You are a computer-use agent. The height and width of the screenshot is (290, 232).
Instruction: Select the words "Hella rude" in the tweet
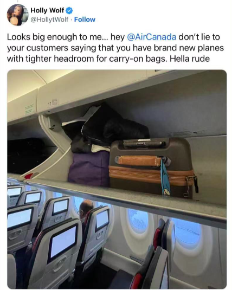(x=190, y=59)
